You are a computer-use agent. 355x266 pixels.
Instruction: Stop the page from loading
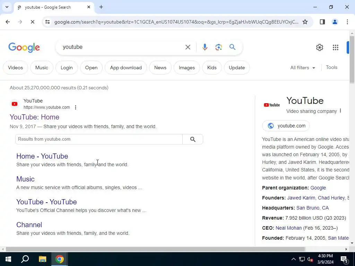pyautogui.click(x=32, y=22)
